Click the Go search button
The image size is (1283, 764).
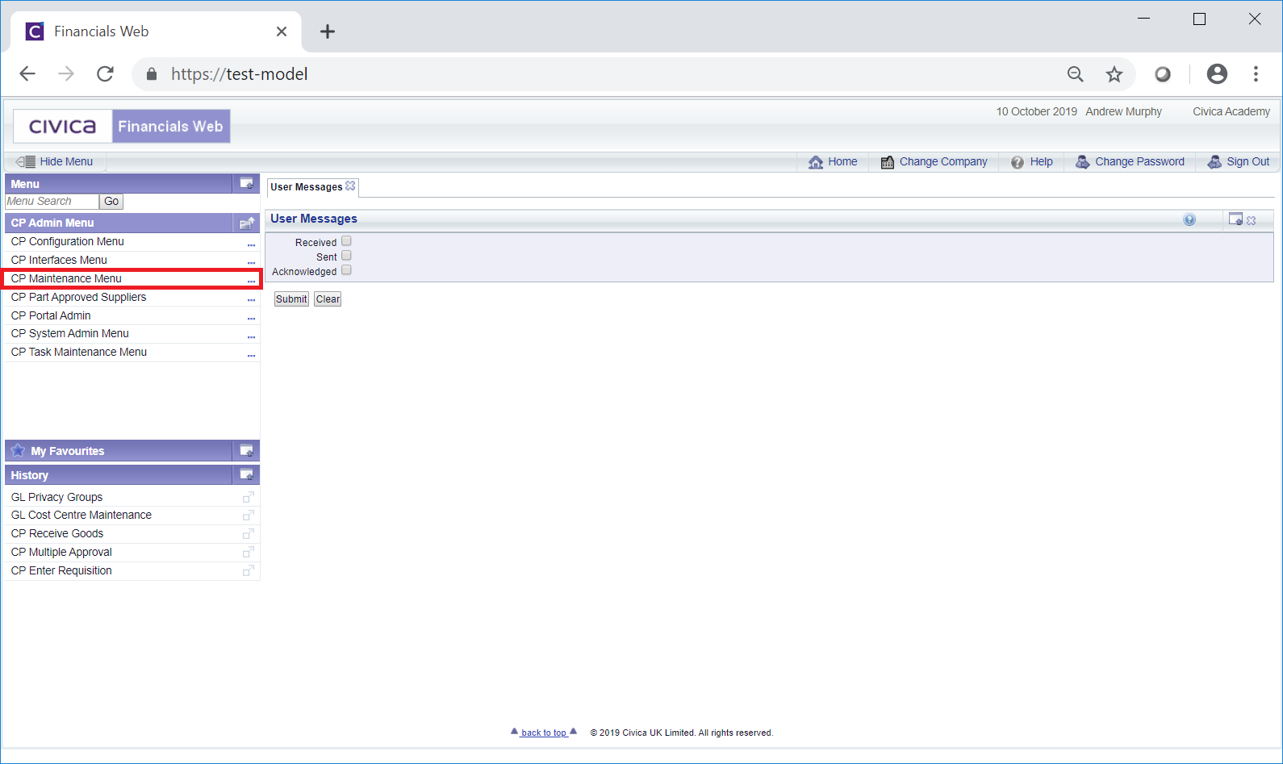click(111, 202)
